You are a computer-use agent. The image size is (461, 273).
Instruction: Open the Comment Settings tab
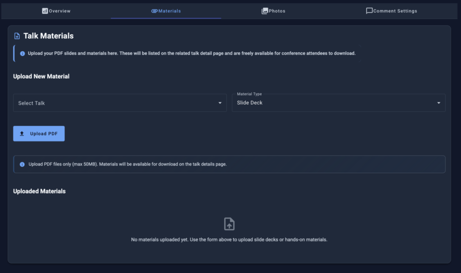tap(392, 11)
